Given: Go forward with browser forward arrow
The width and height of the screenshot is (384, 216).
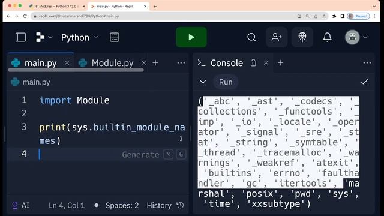Looking at the screenshot, I should (17, 16).
